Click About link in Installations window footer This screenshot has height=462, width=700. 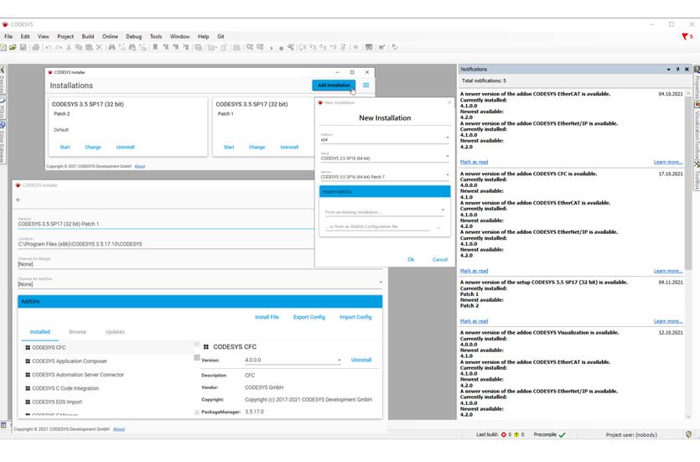tap(140, 167)
